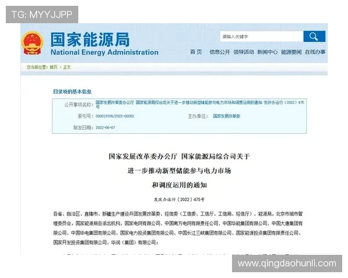348x278 pixels.
Task: Click National Energy Administration English title
Action: [104, 52]
